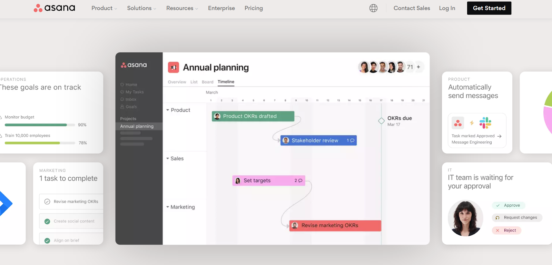Click the Stakeholder review task bar
This screenshot has height=265, width=552.
click(318, 140)
